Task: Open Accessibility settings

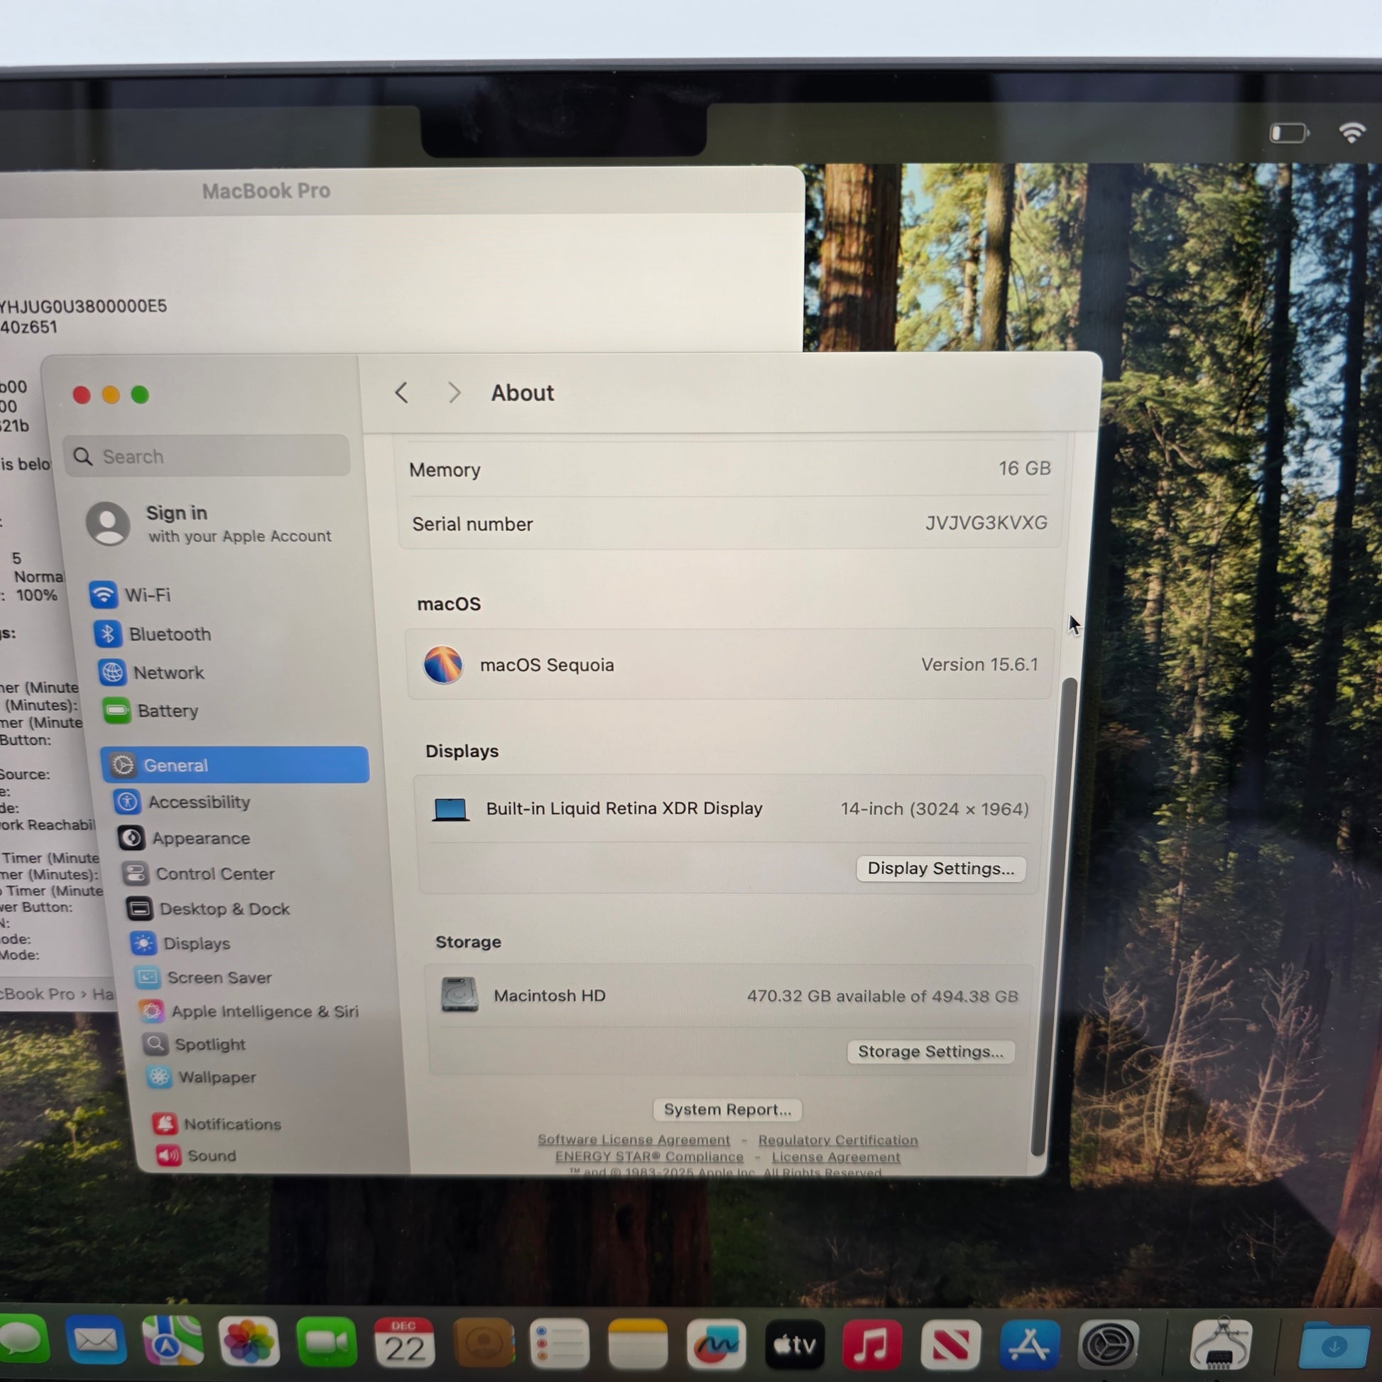Action: [198, 802]
